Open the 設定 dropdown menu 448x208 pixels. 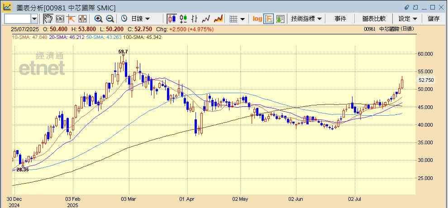[x=408, y=19]
